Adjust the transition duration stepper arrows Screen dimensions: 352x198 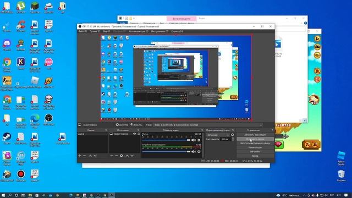pos(233,139)
